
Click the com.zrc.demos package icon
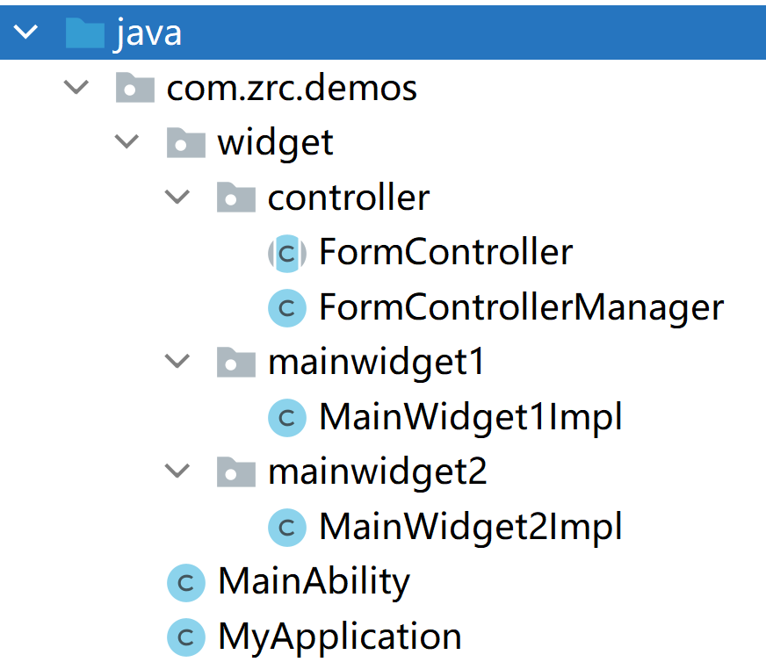coord(135,88)
